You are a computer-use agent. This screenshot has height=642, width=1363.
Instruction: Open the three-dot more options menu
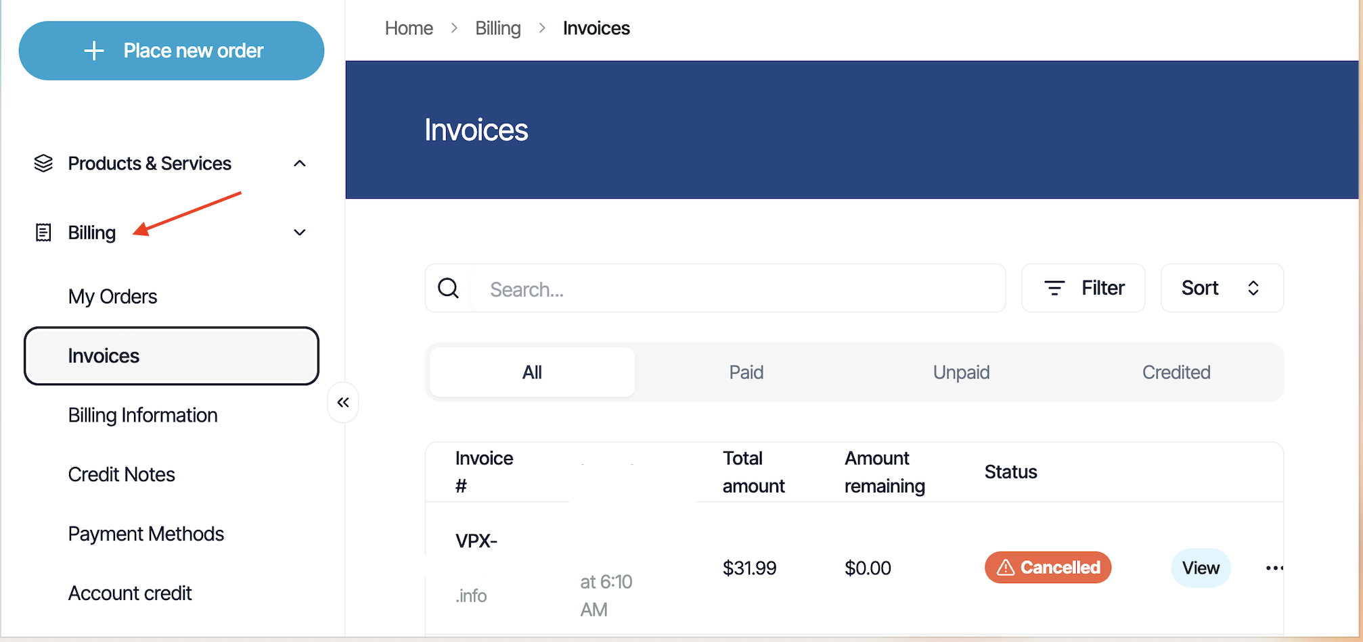coord(1274,568)
